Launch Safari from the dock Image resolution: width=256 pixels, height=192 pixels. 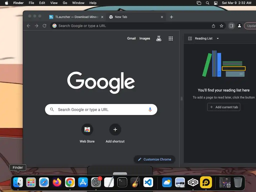44,182
